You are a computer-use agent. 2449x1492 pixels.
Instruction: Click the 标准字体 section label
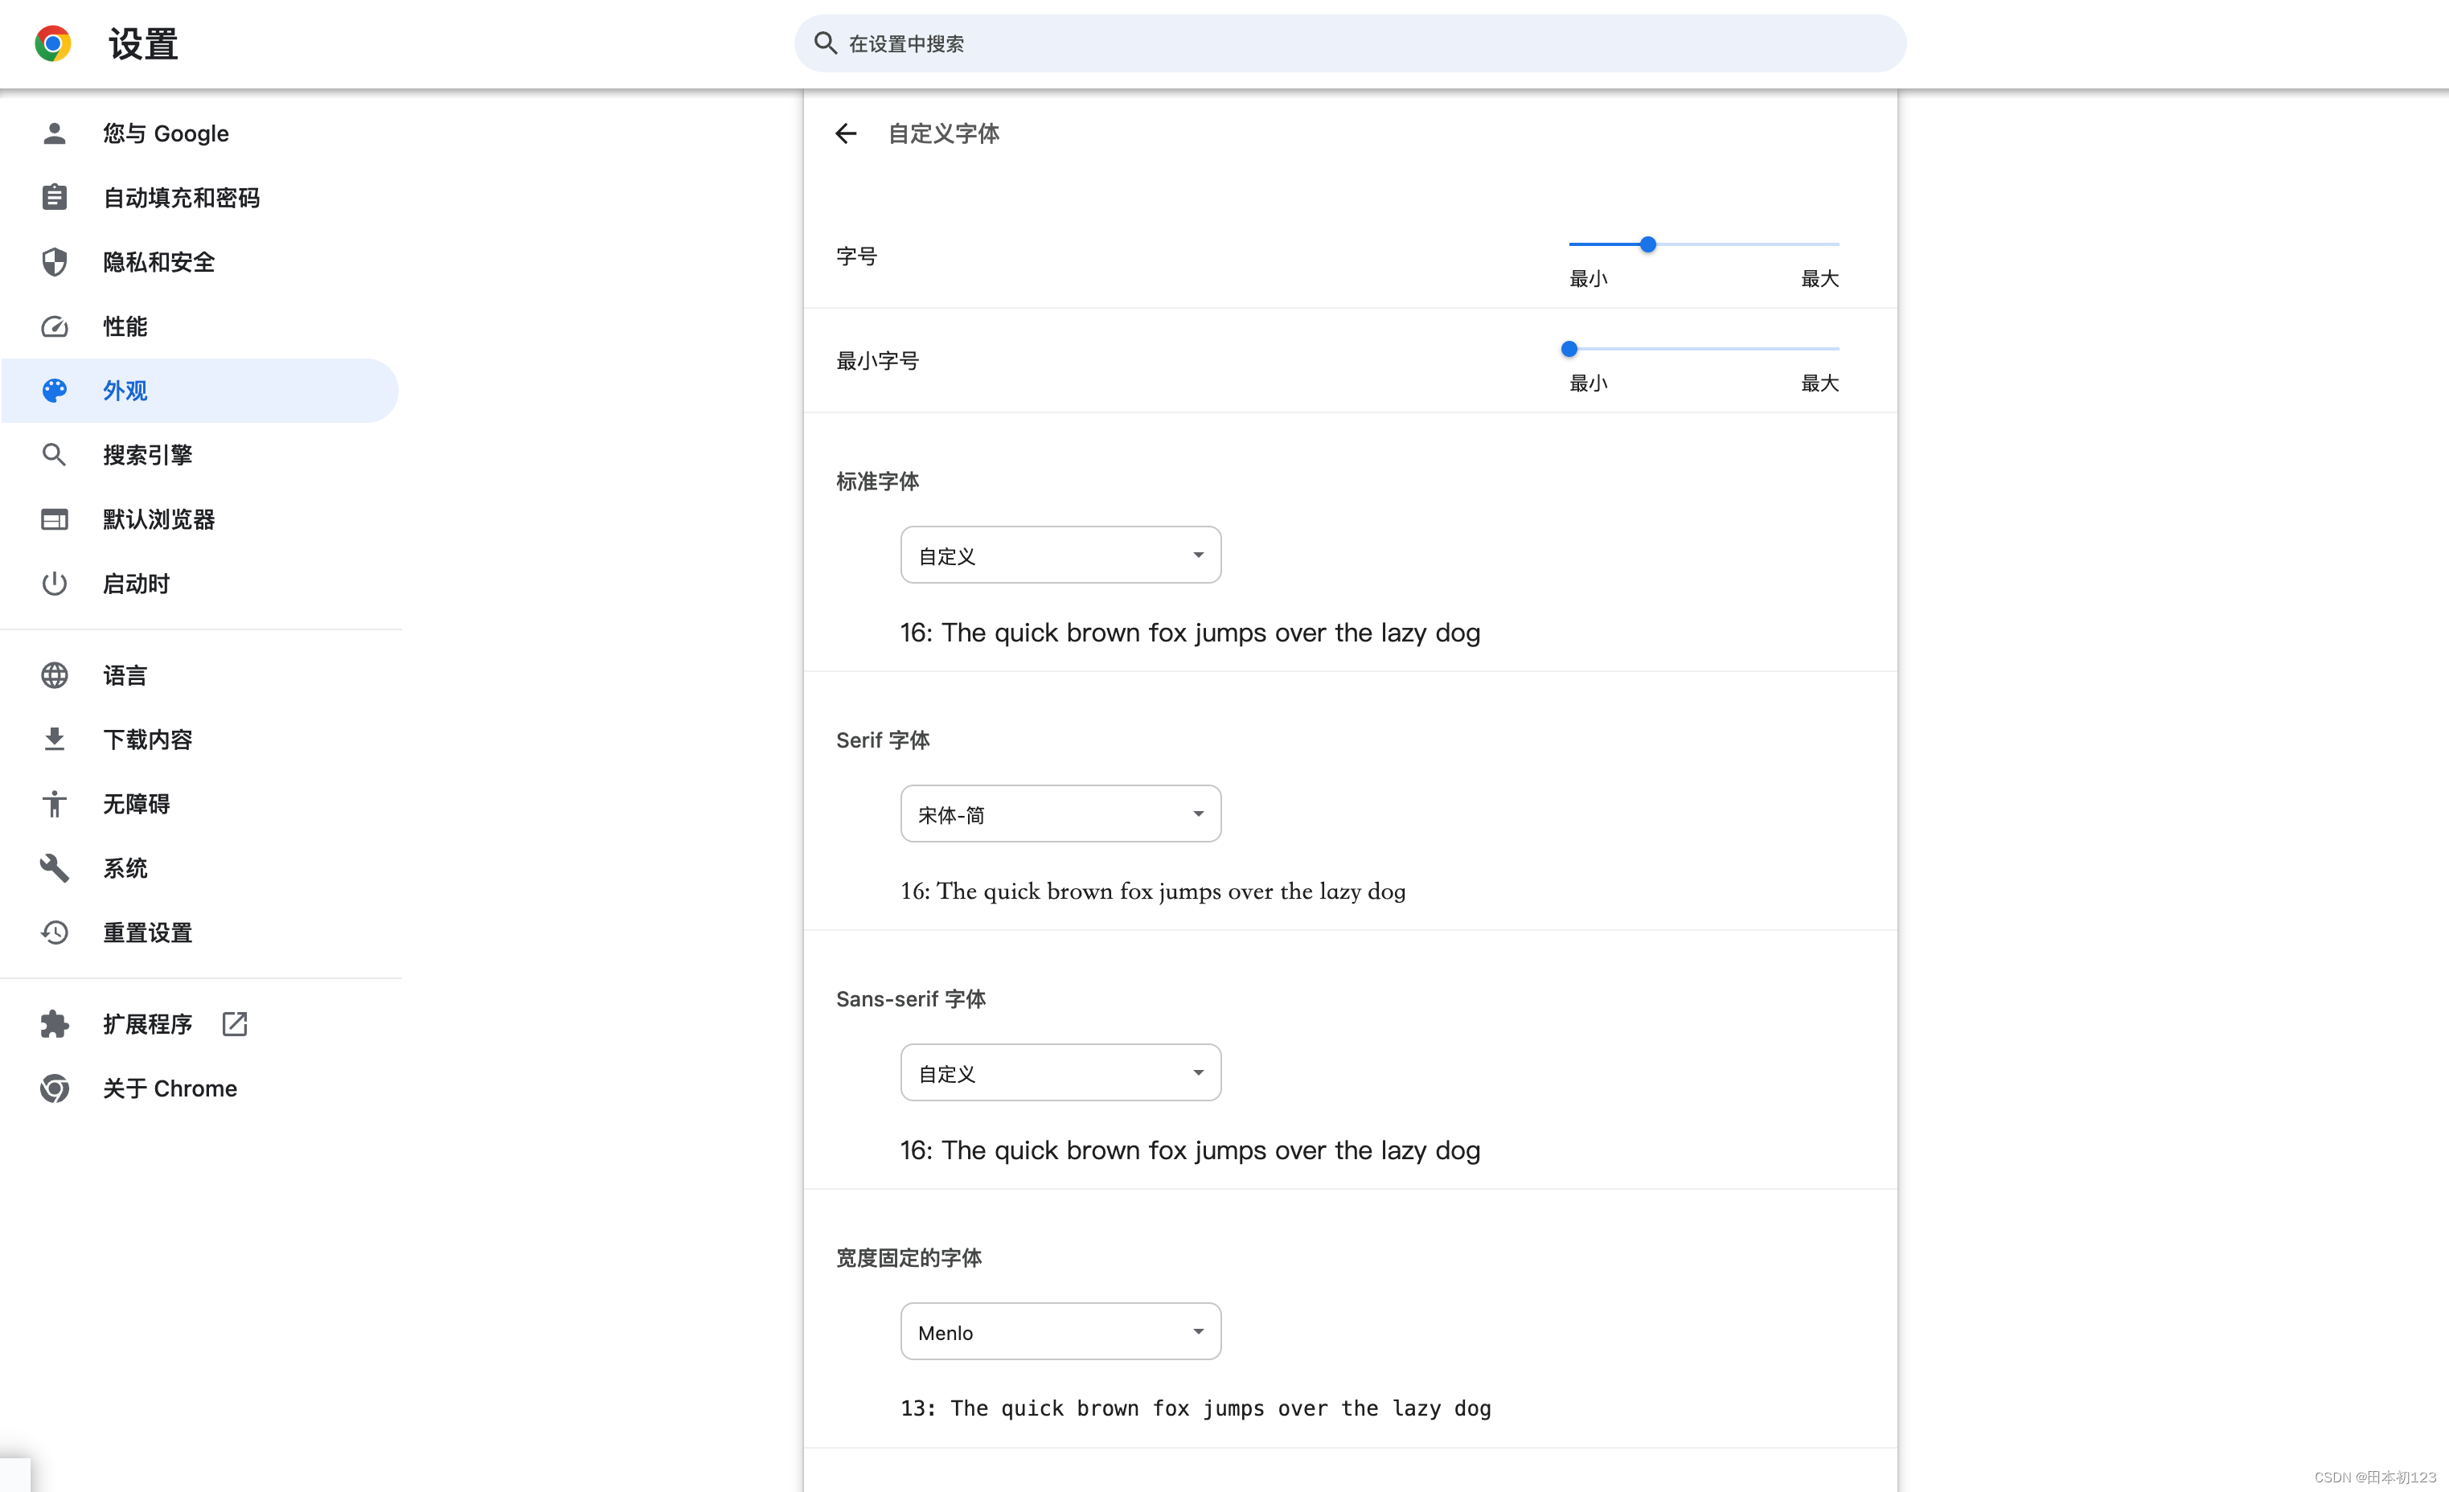878,481
